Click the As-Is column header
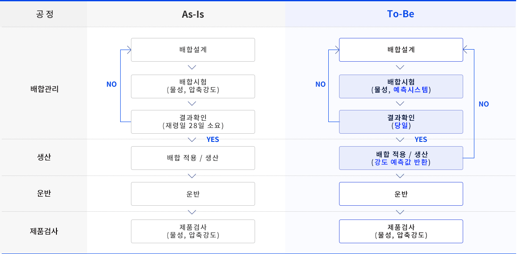The image size is (517, 254). [193, 14]
